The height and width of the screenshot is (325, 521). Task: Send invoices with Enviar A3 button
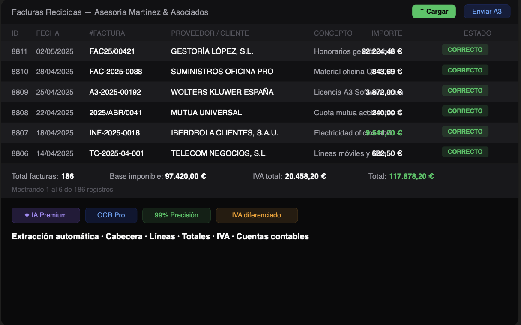coord(487,12)
